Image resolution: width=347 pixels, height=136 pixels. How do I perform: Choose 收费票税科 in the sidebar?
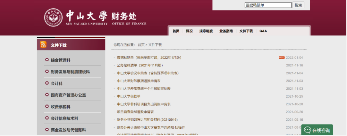point(60,107)
